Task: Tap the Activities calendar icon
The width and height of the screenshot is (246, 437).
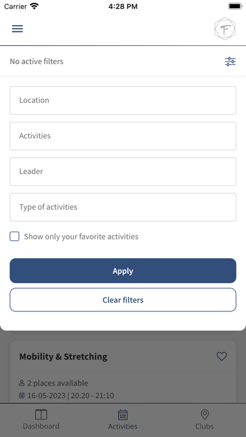Action: point(123,414)
